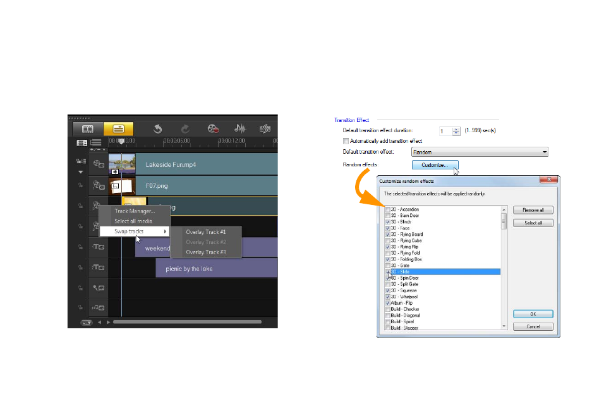
Task: Click the zoom control at timeline bottom-left
Action: click(87, 323)
